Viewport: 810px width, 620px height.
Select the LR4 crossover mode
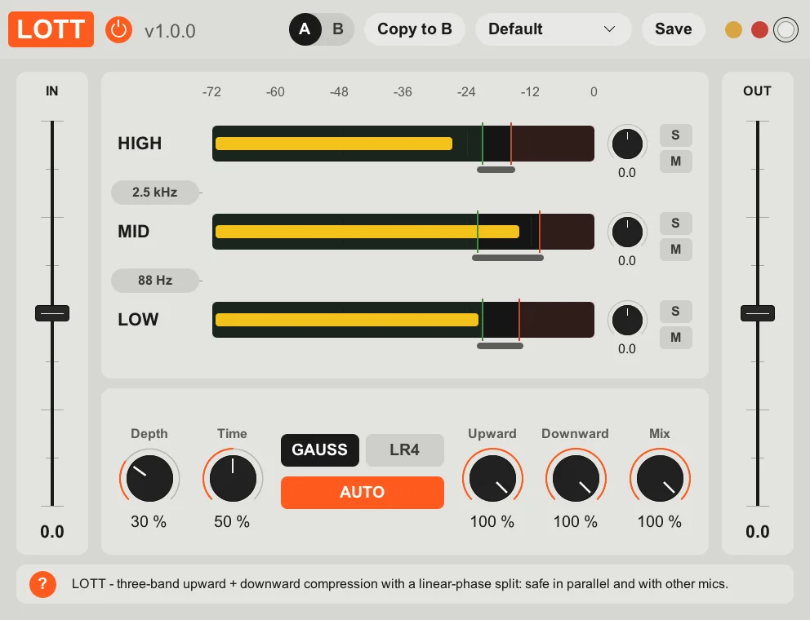click(404, 449)
